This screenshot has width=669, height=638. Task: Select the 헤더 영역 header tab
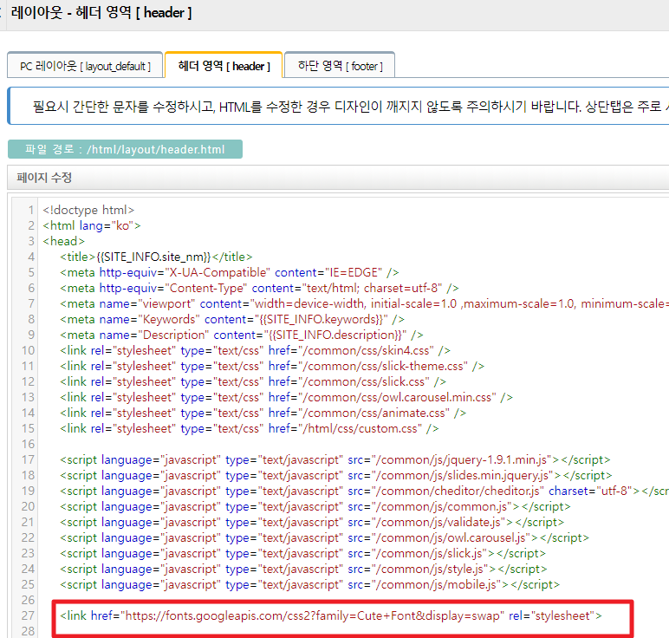point(224,66)
